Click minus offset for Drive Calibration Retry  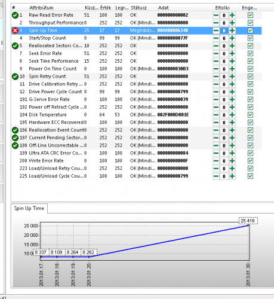(216, 84)
